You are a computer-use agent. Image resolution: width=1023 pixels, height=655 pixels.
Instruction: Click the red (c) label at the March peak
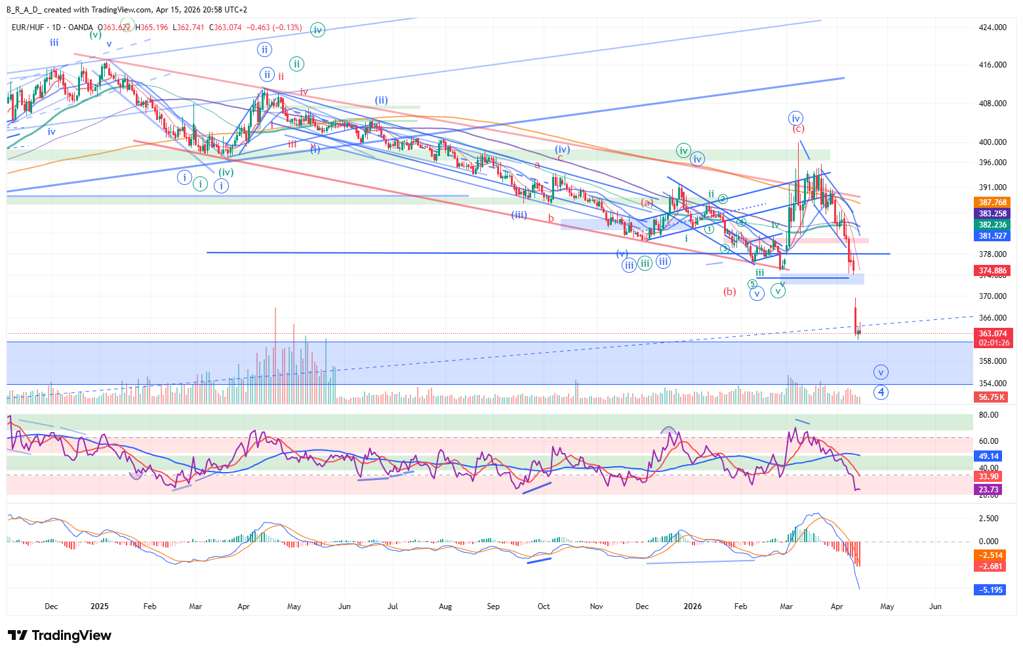798,129
